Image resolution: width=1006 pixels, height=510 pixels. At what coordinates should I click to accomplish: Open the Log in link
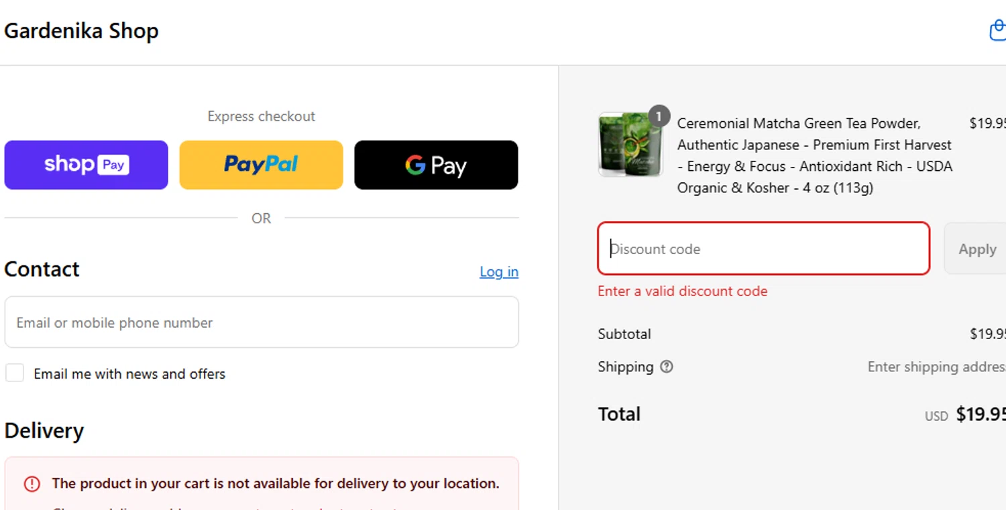click(x=498, y=271)
